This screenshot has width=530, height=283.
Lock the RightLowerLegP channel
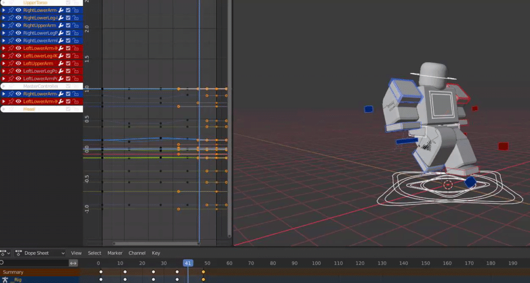(x=76, y=33)
